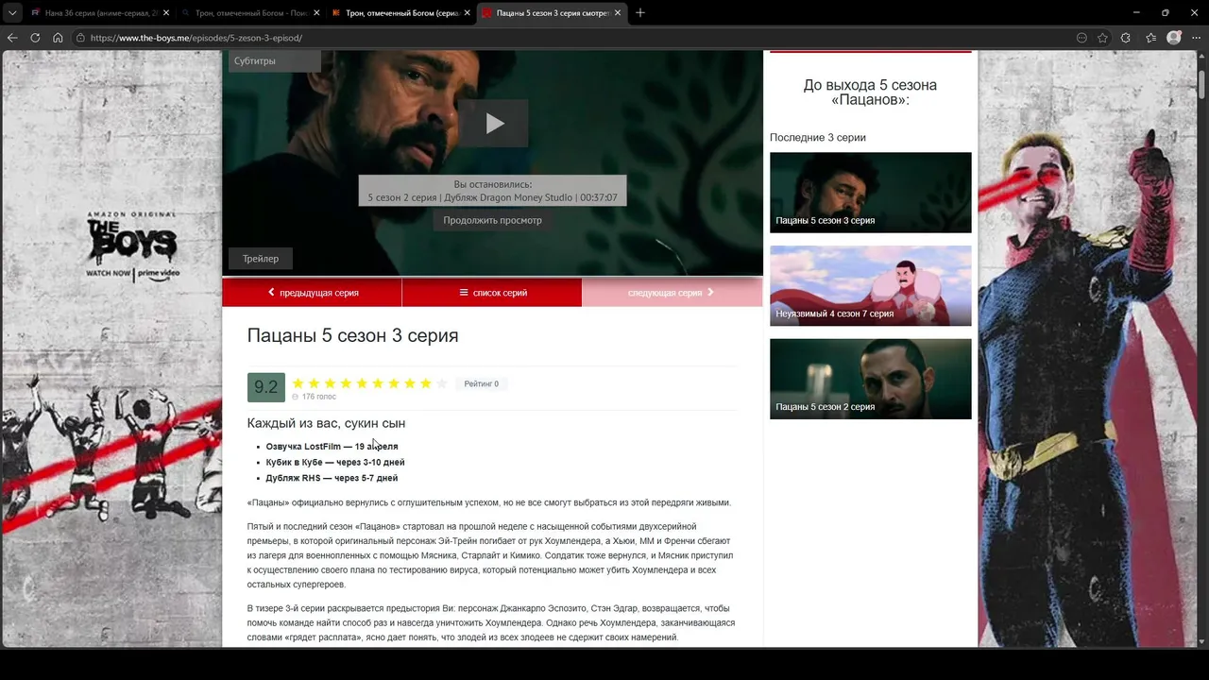Bookmark this page with the star icon
Viewport: 1209px width, 680px height.
(1102, 38)
